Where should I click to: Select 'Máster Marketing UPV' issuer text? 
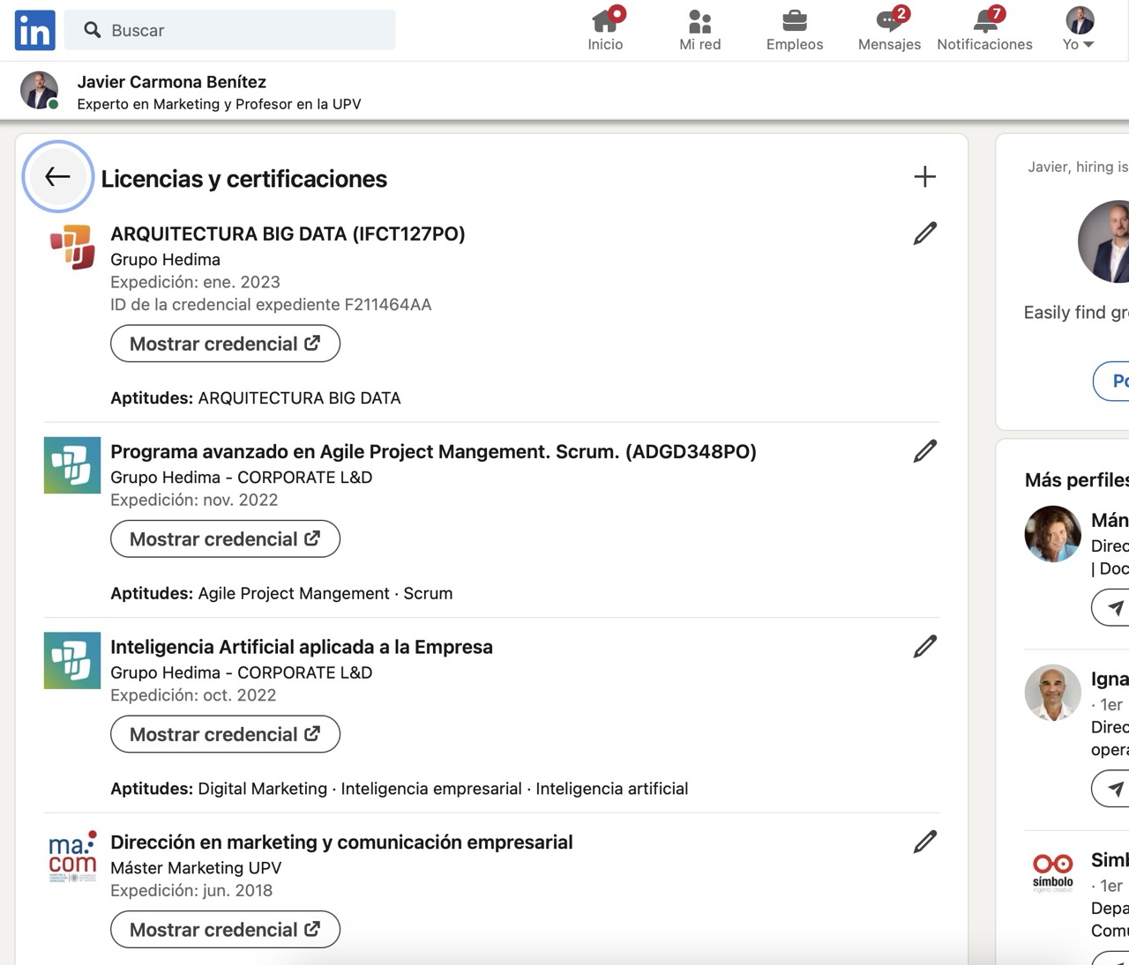(196, 868)
